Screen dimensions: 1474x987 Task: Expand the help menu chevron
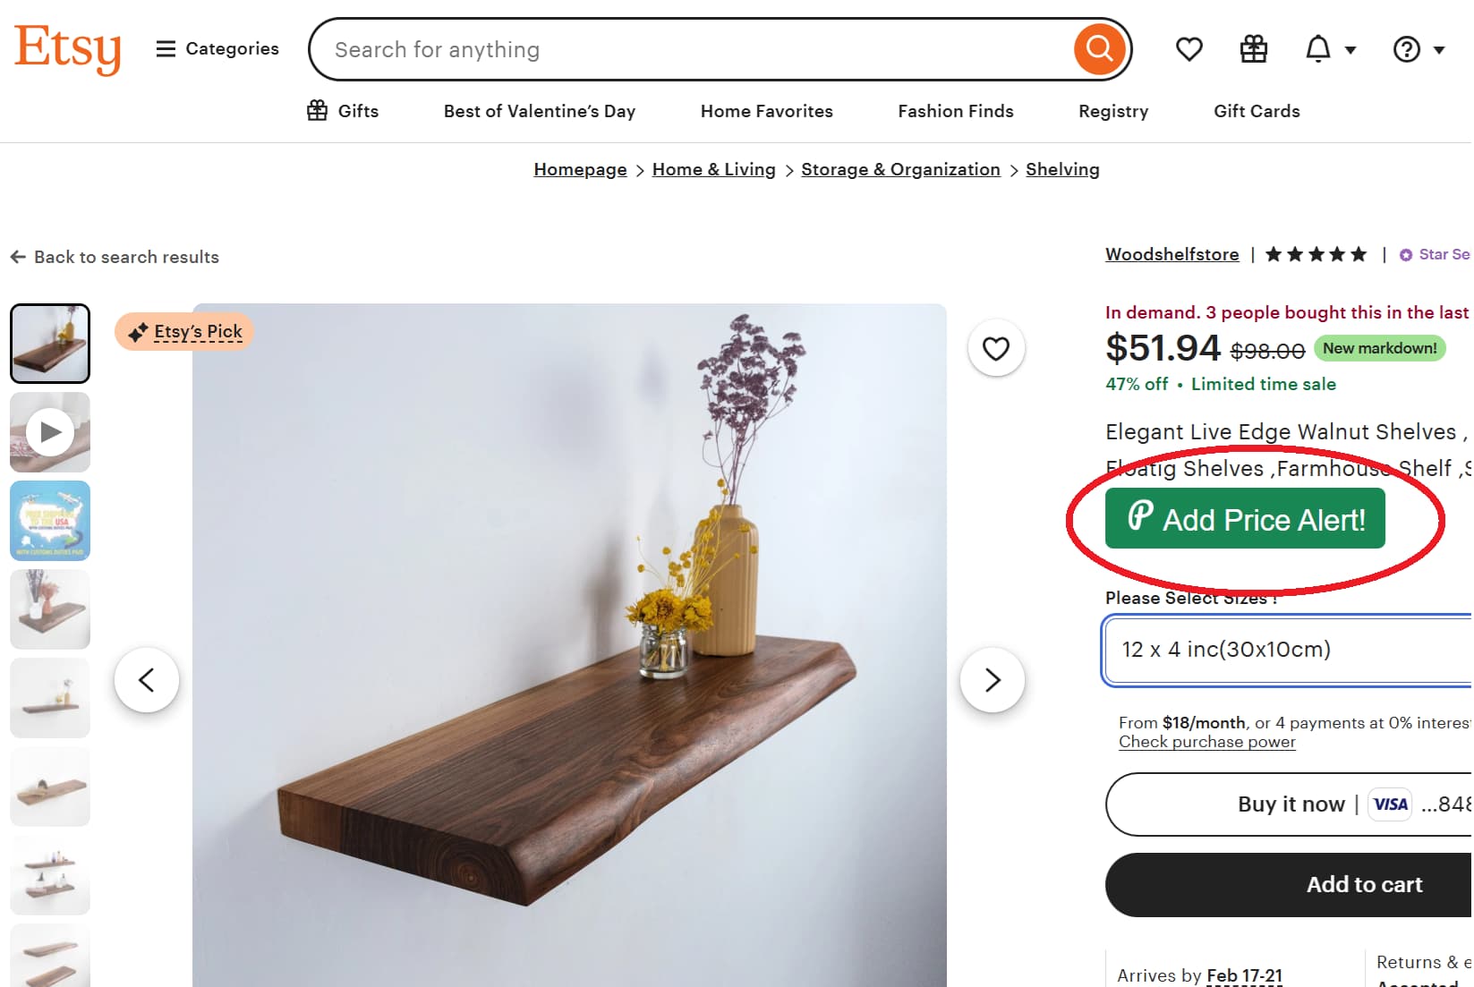click(1438, 49)
